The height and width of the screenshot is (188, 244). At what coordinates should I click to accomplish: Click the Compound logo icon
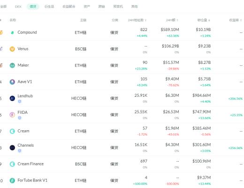(12, 32)
